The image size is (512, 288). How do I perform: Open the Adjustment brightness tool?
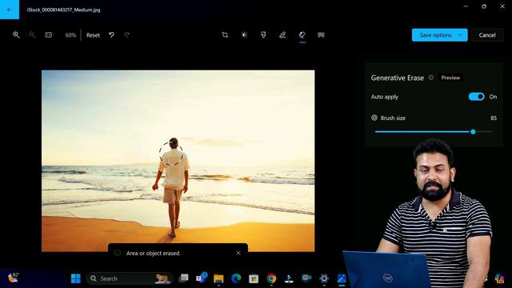(x=244, y=35)
